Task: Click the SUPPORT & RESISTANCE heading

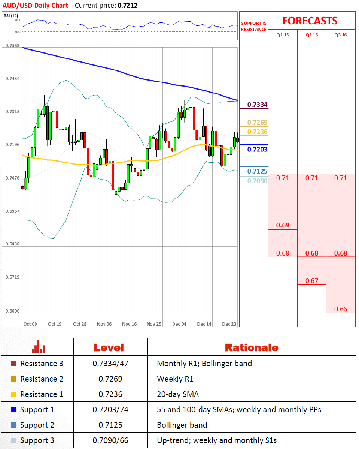Action: pyautogui.click(x=253, y=26)
